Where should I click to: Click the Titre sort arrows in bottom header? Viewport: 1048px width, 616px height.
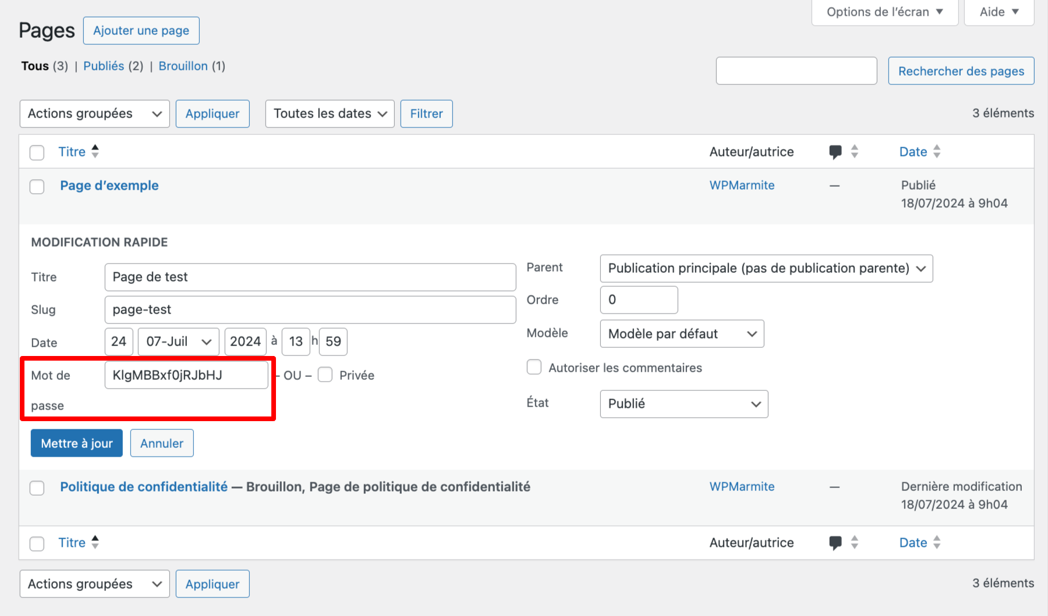tap(95, 542)
